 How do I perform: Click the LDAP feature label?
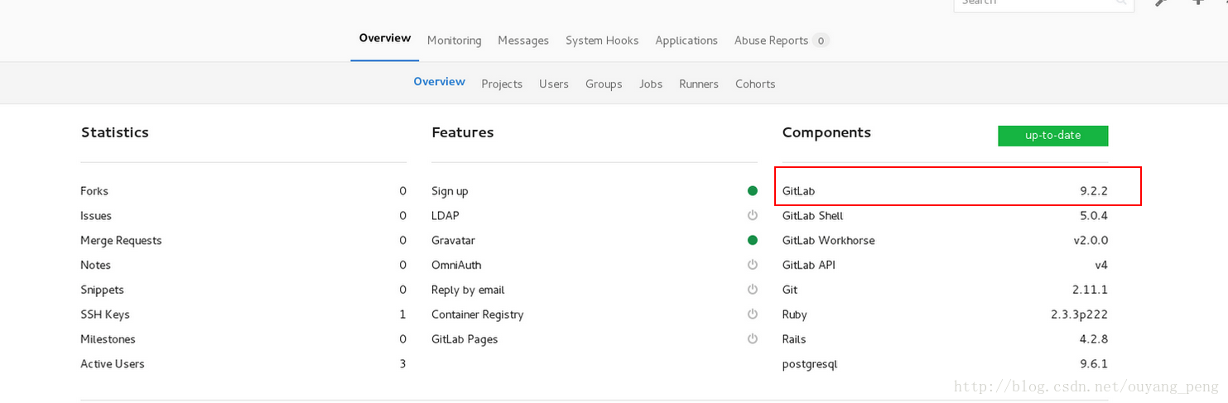pyautogui.click(x=445, y=216)
